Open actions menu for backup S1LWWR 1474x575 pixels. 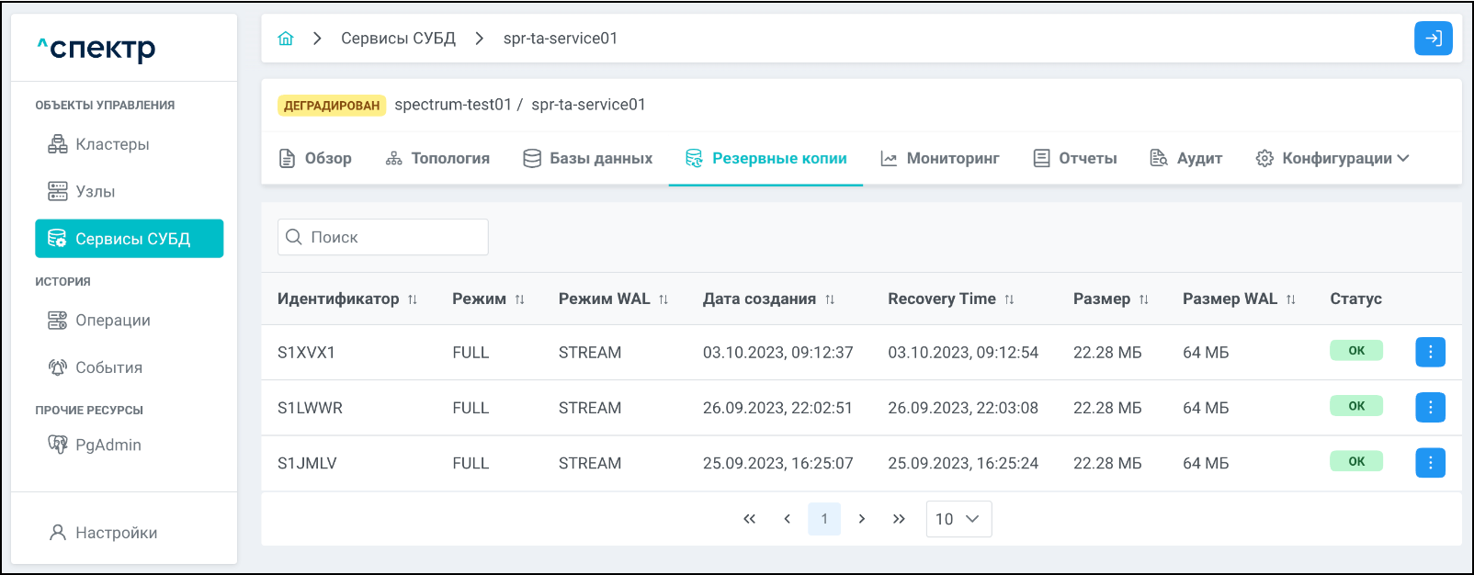1430,407
